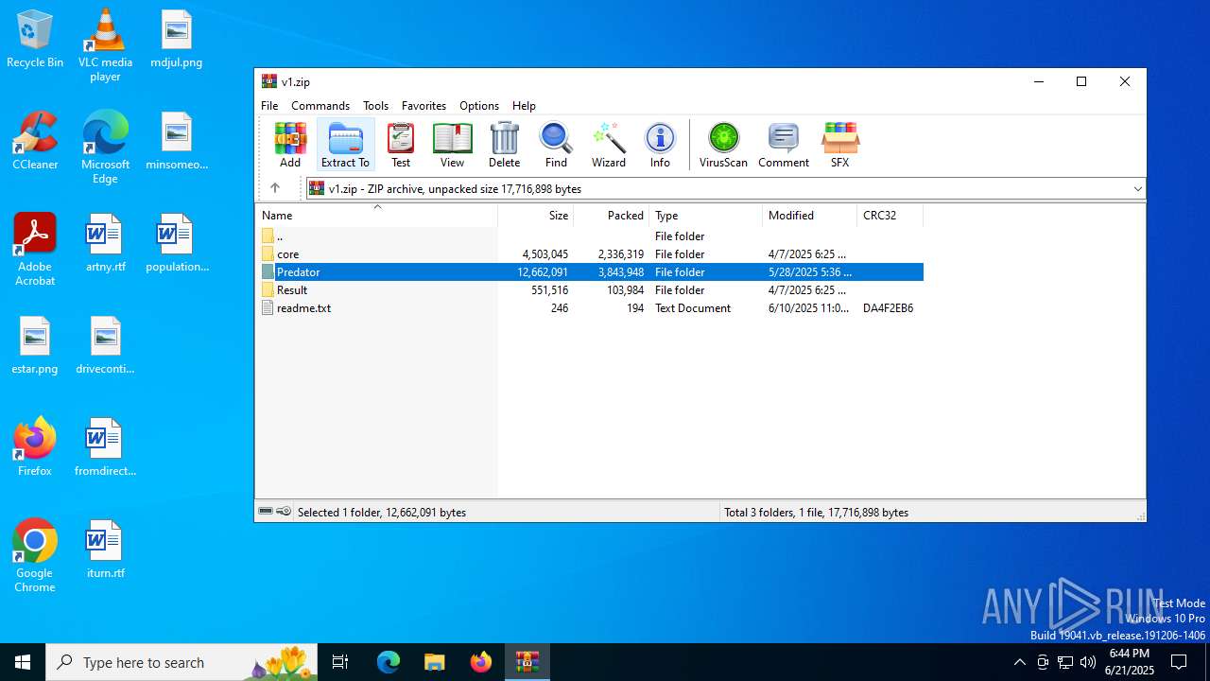The height and width of the screenshot is (681, 1210).
Task: Open the Options menu
Action: point(479,105)
